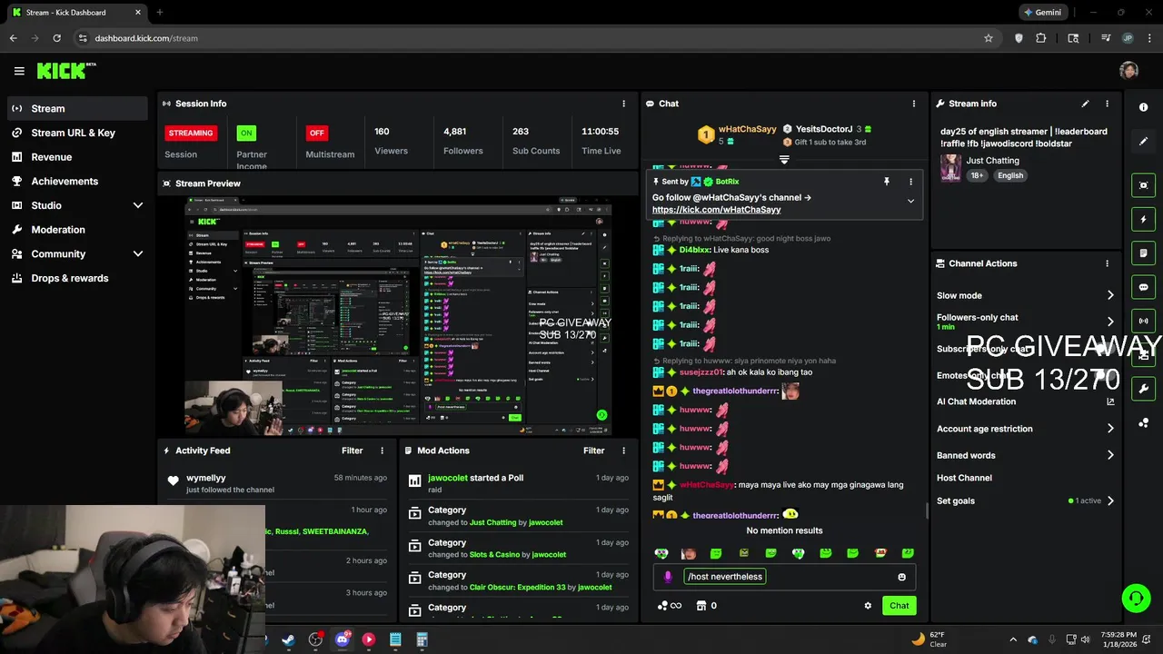Click the Gemini button in Chrome
Image resolution: width=1163 pixels, height=654 pixels.
(x=1041, y=13)
